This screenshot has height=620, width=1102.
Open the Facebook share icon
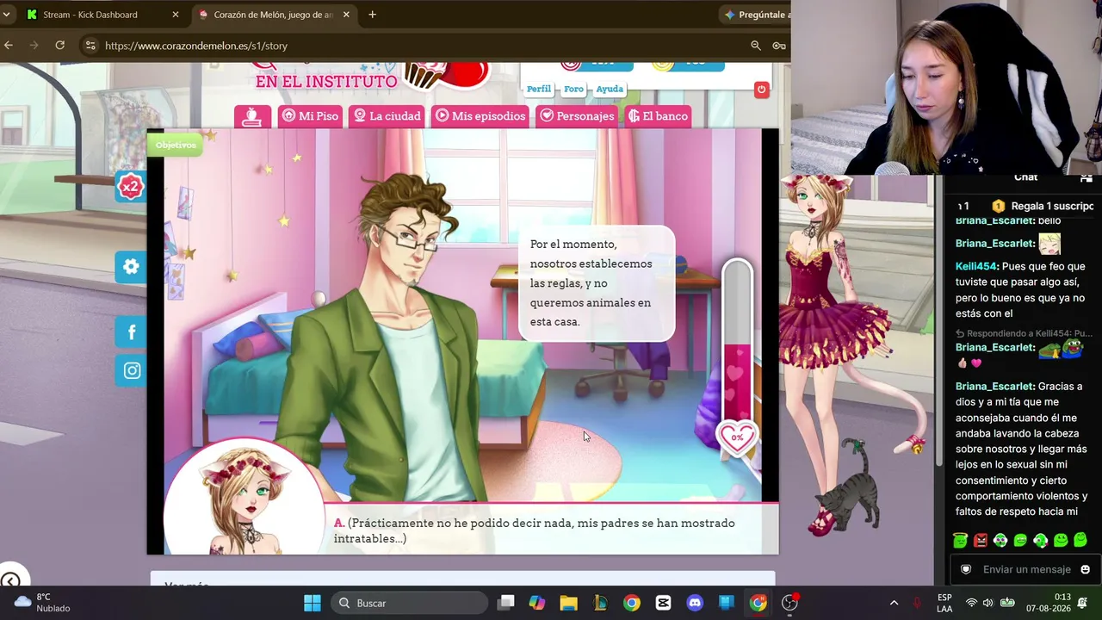131,332
